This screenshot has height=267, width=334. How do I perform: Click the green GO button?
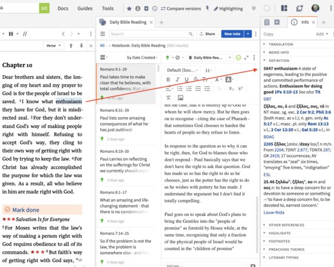[x=44, y=8]
